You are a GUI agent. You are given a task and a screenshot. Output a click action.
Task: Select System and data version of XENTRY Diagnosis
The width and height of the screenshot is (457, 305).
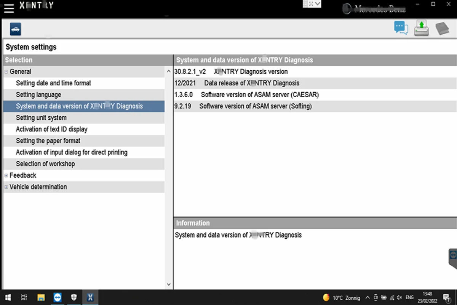coord(84,106)
